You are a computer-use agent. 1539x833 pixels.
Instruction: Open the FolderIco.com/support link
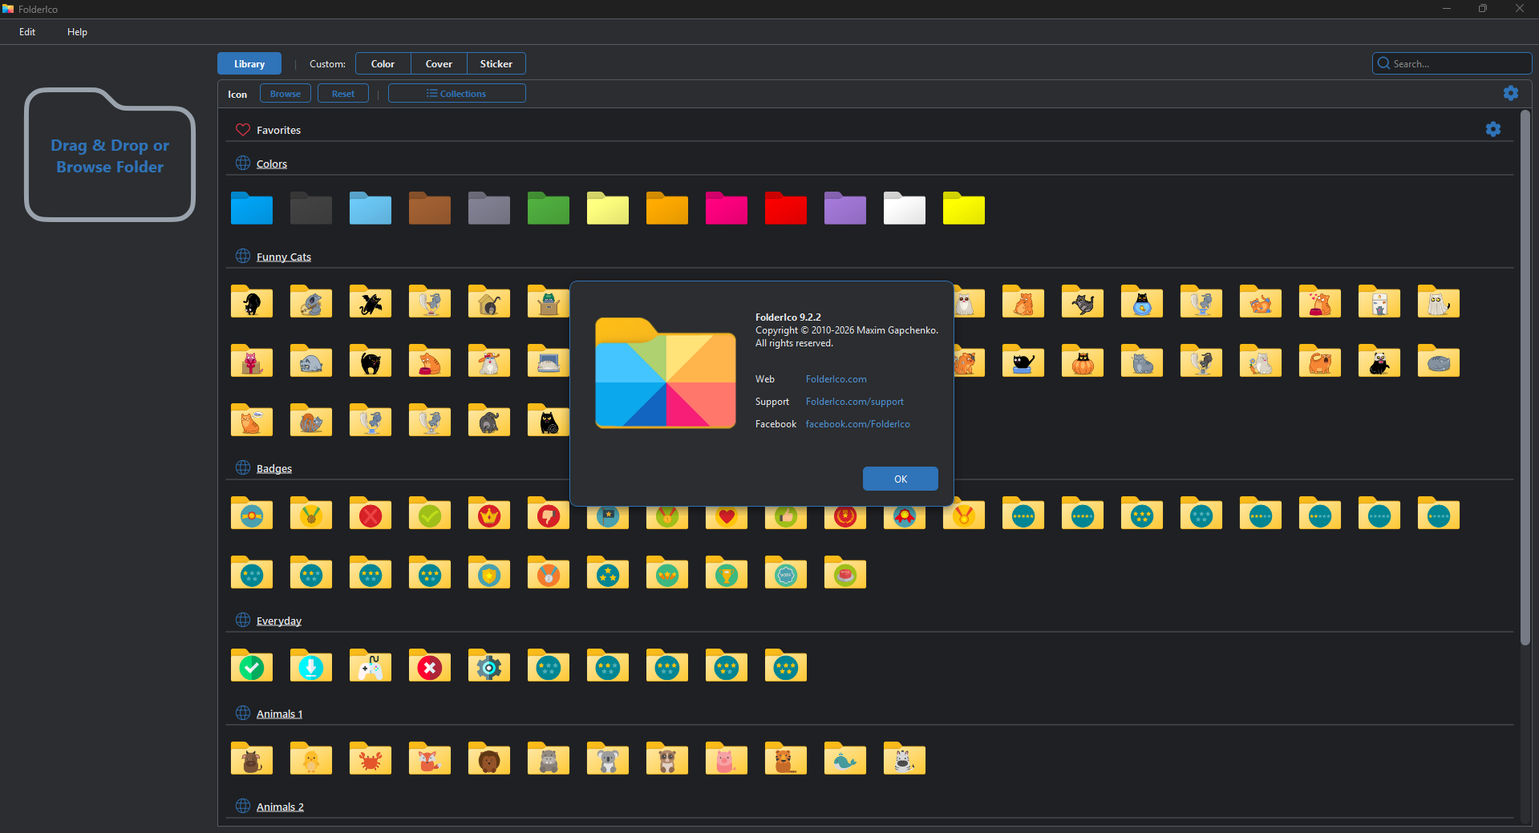coord(855,402)
